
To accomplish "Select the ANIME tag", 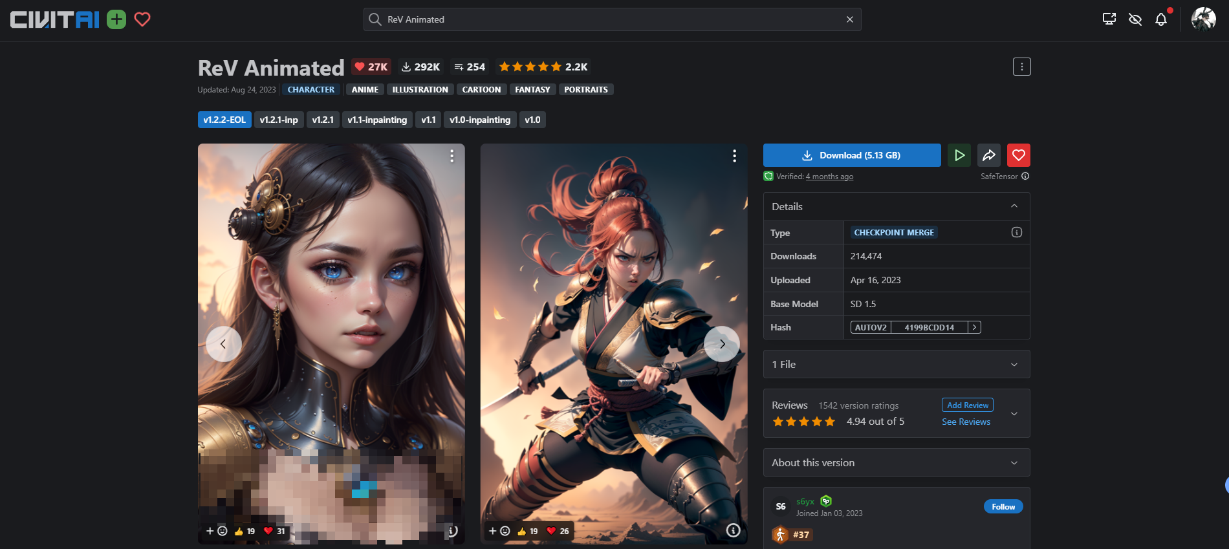I will coord(365,90).
